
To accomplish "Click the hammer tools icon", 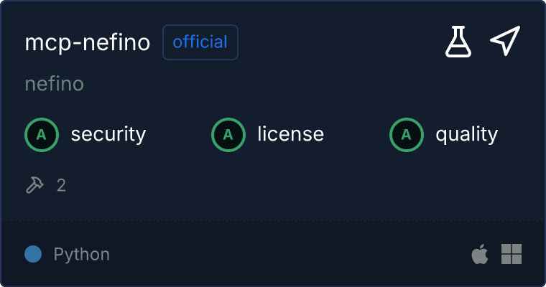I will pos(34,185).
